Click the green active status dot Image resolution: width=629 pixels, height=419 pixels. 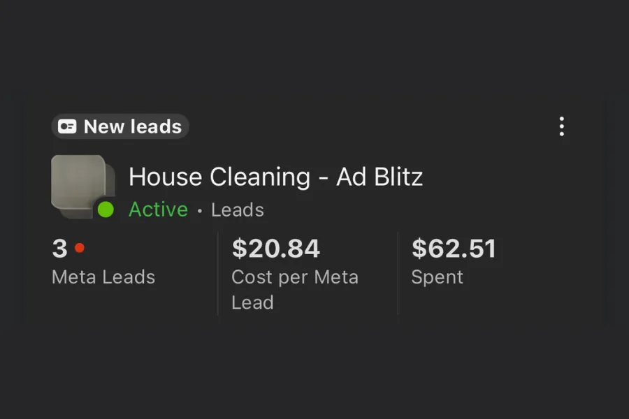[x=106, y=209]
